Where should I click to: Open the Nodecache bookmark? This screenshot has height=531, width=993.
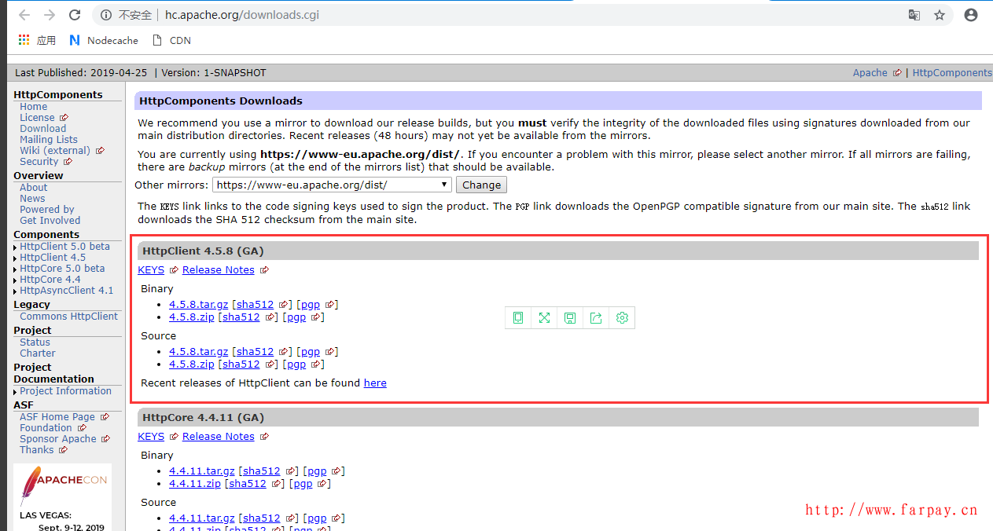[104, 40]
